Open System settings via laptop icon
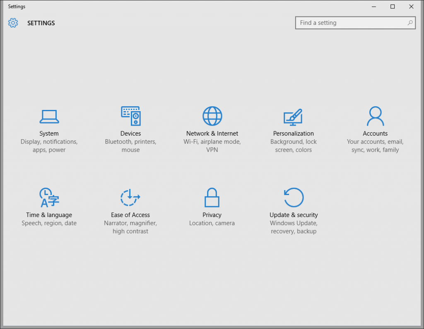This screenshot has height=329, width=424. [49, 116]
